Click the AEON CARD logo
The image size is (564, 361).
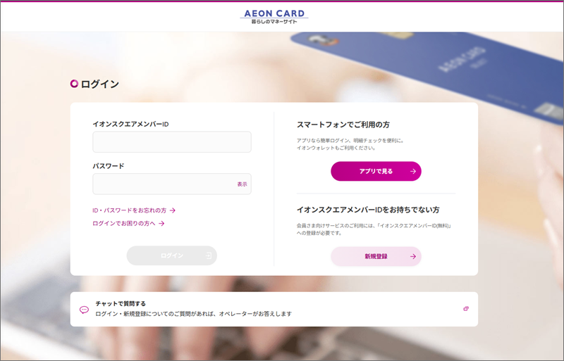(x=274, y=16)
